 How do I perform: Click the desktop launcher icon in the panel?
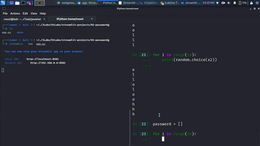click(11, 3)
